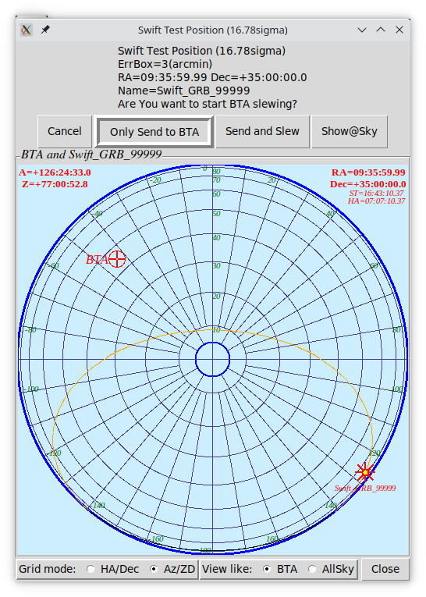Open the Show@Sky view button
Screen dimensions: 426x597
point(350,131)
